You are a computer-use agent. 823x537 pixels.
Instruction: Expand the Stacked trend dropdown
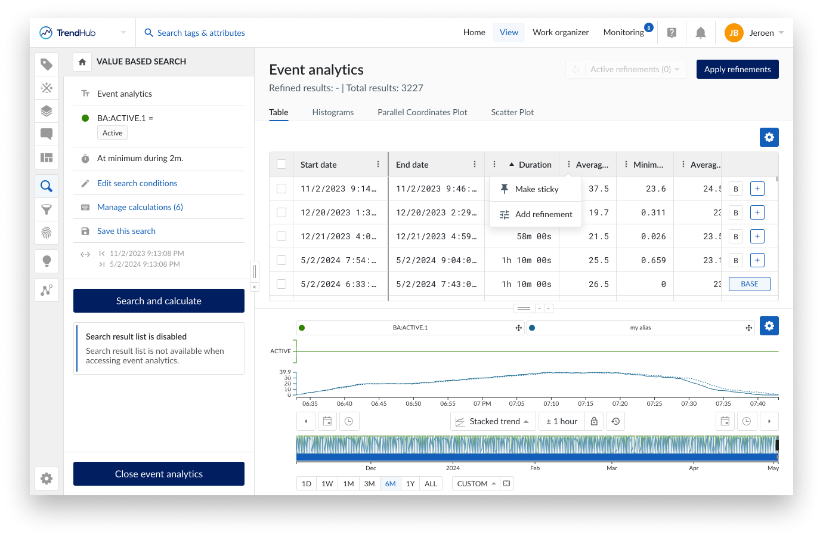493,421
